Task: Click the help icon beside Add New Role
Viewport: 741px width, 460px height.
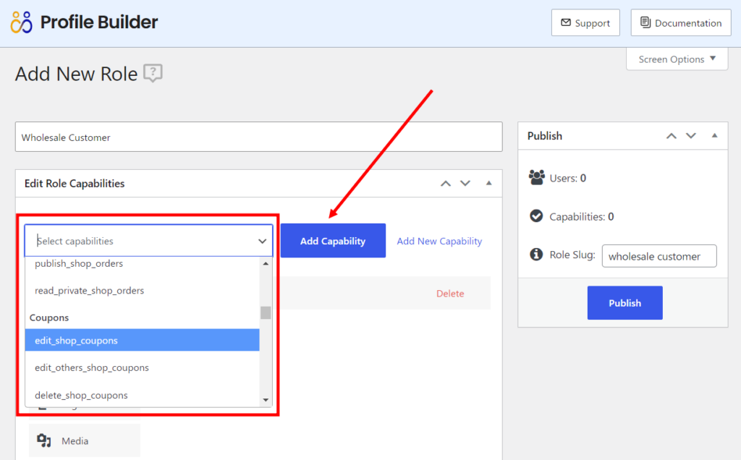Action: [153, 73]
